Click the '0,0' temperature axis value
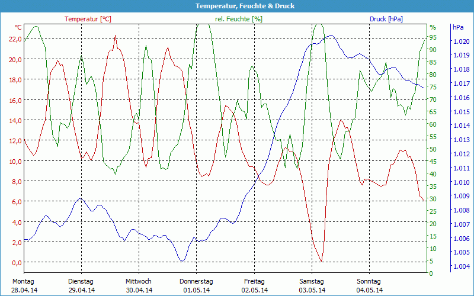Viewport: 474px width, 296px height. coord(17,263)
